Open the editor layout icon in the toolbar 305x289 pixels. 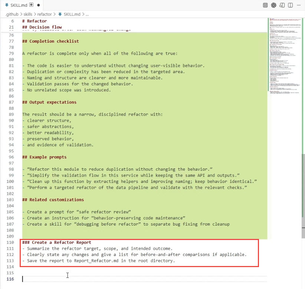coord(265,5)
